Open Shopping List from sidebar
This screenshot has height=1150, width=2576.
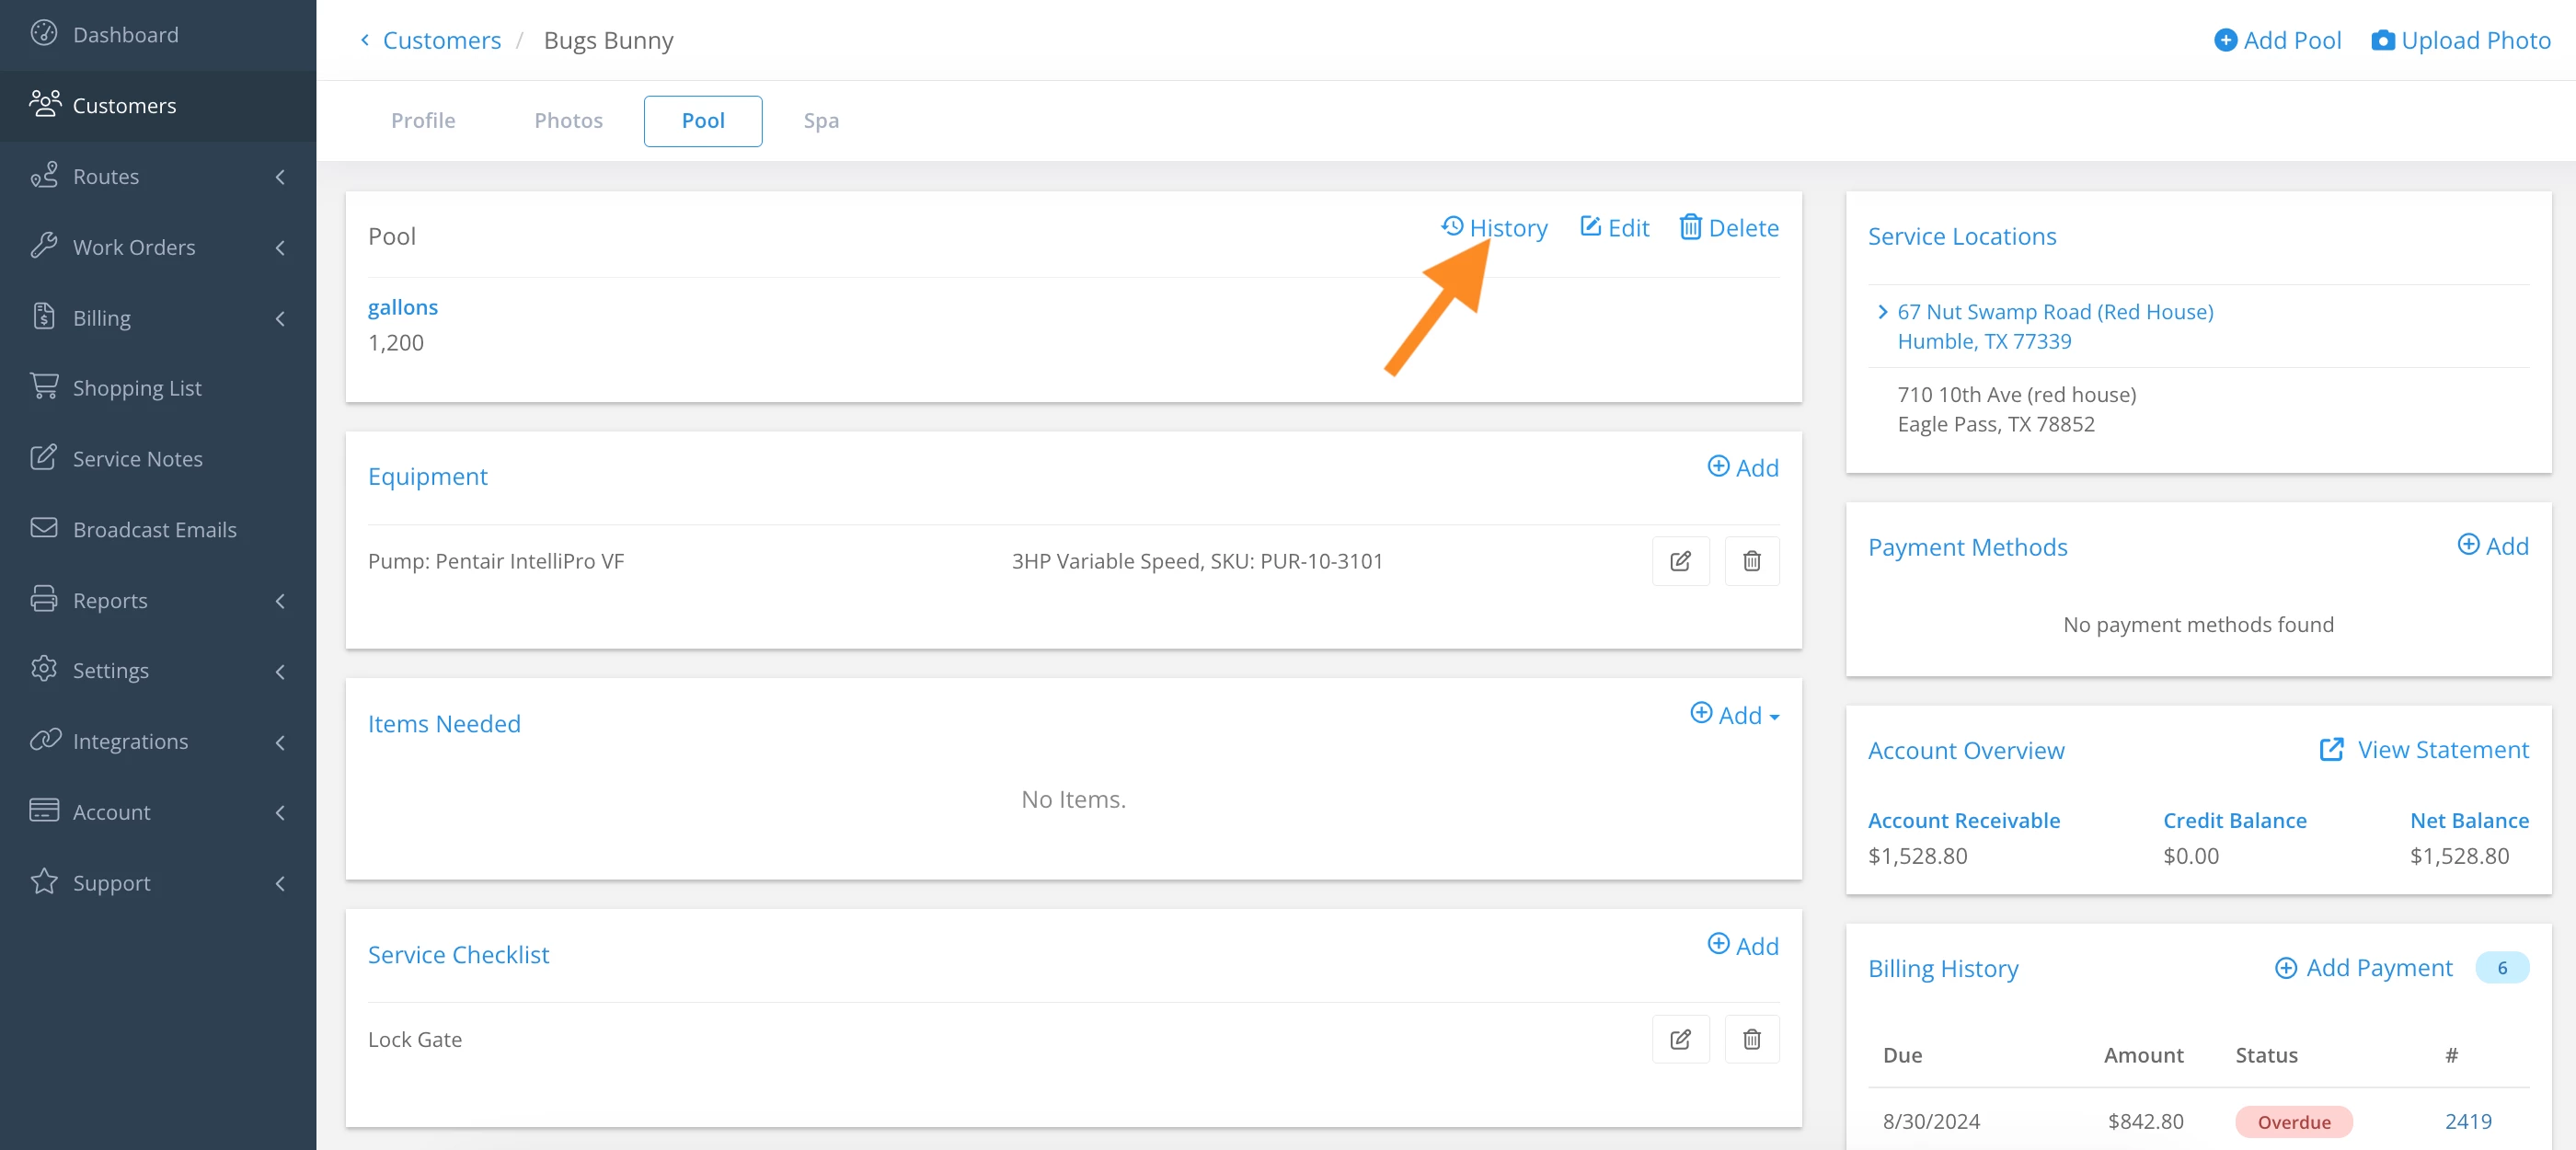(137, 388)
